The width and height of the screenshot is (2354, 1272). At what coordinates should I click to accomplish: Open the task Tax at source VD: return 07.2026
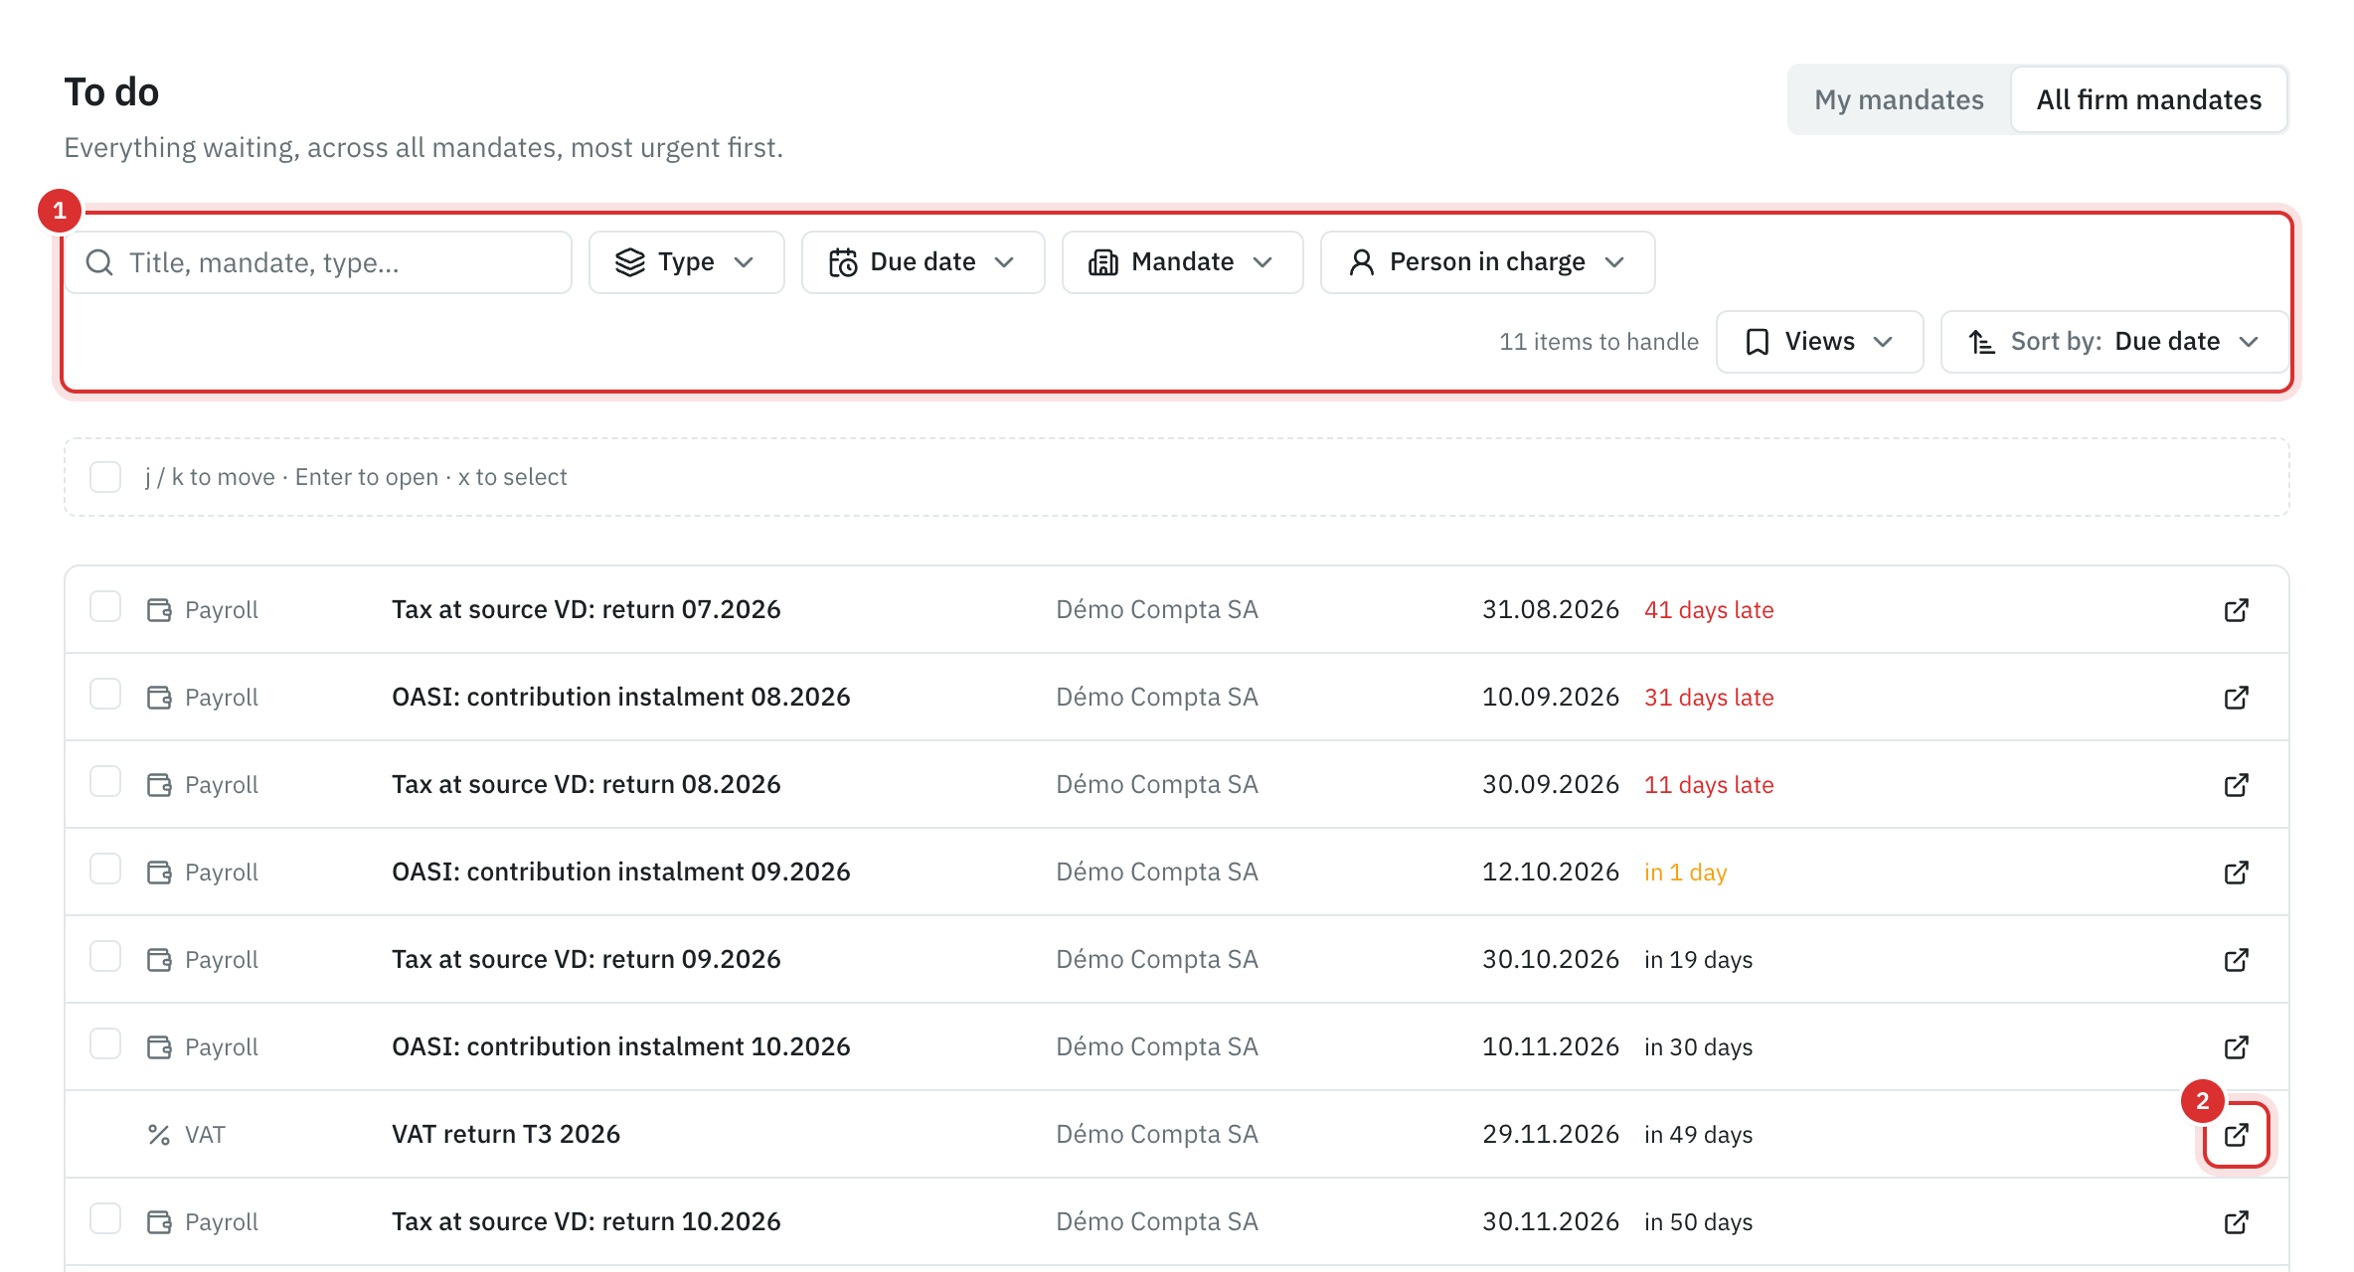click(587, 610)
